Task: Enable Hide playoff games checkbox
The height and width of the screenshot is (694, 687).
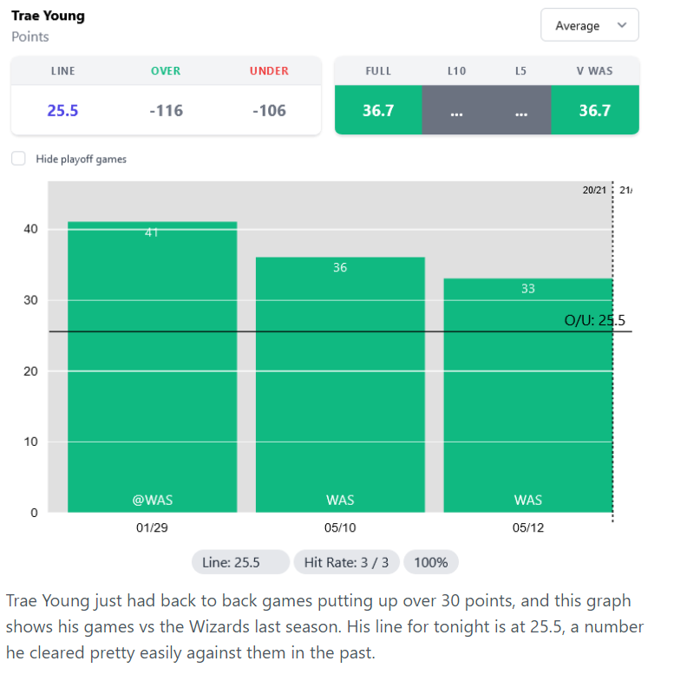Action: [18, 159]
